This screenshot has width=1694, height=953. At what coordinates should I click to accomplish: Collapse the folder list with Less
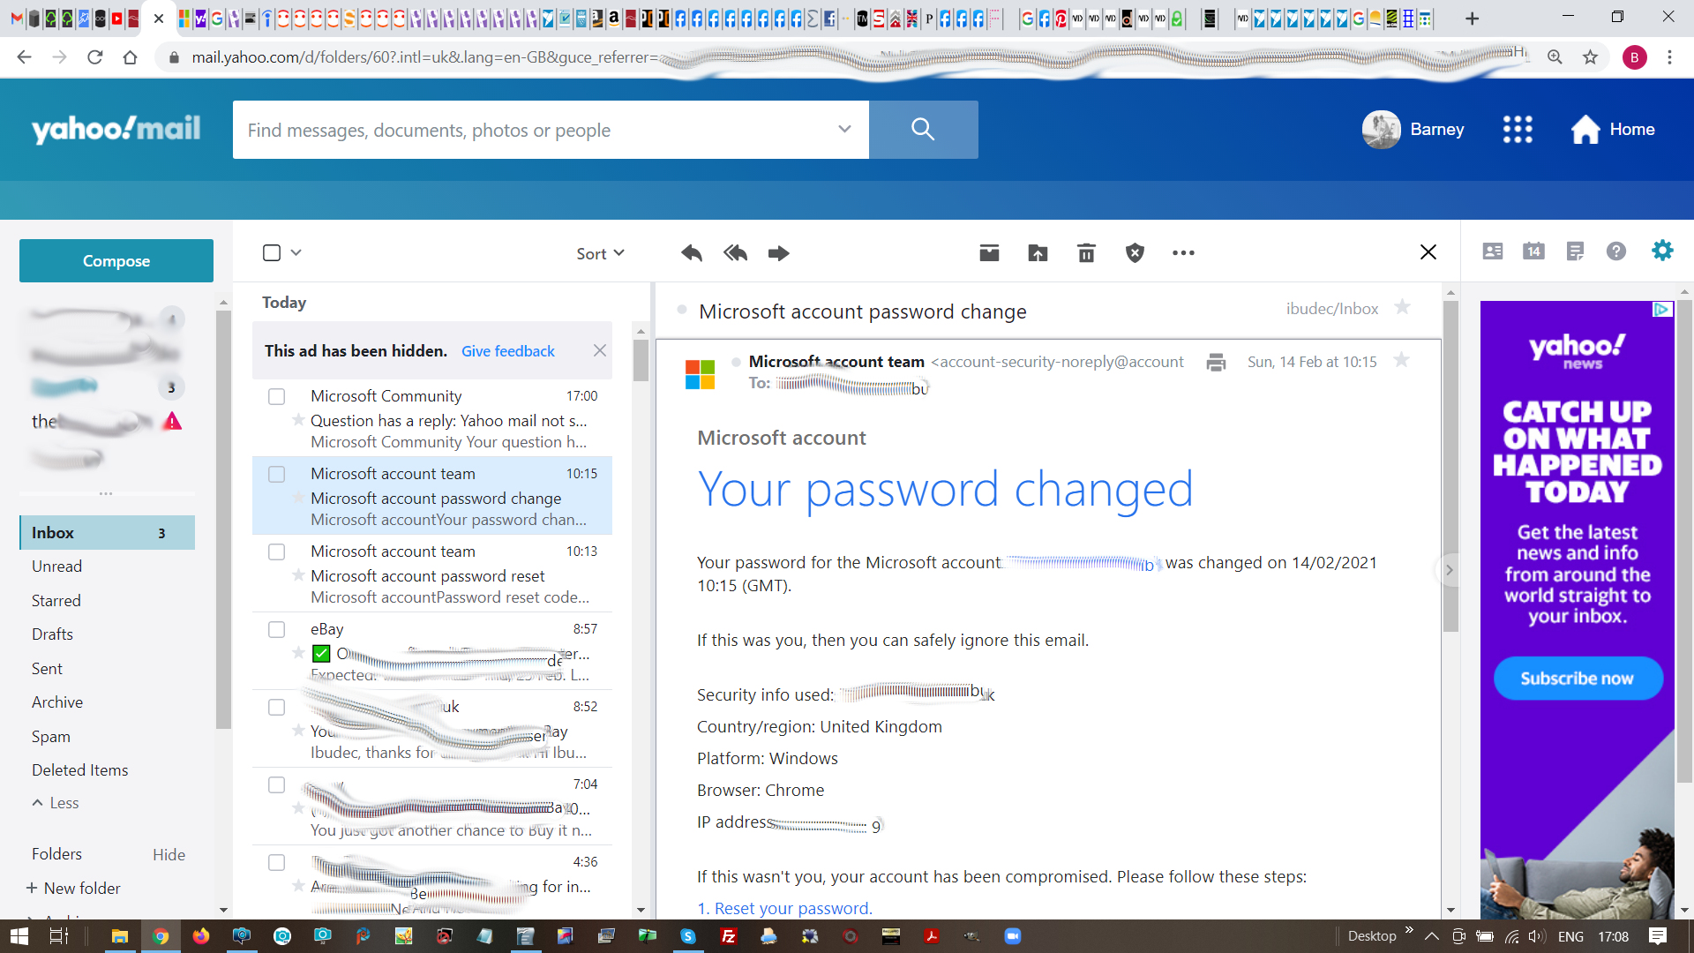click(x=56, y=803)
